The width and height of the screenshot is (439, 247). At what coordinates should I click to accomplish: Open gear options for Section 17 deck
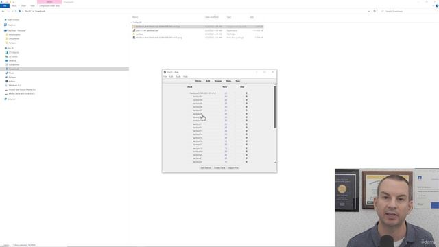[x=246, y=145]
